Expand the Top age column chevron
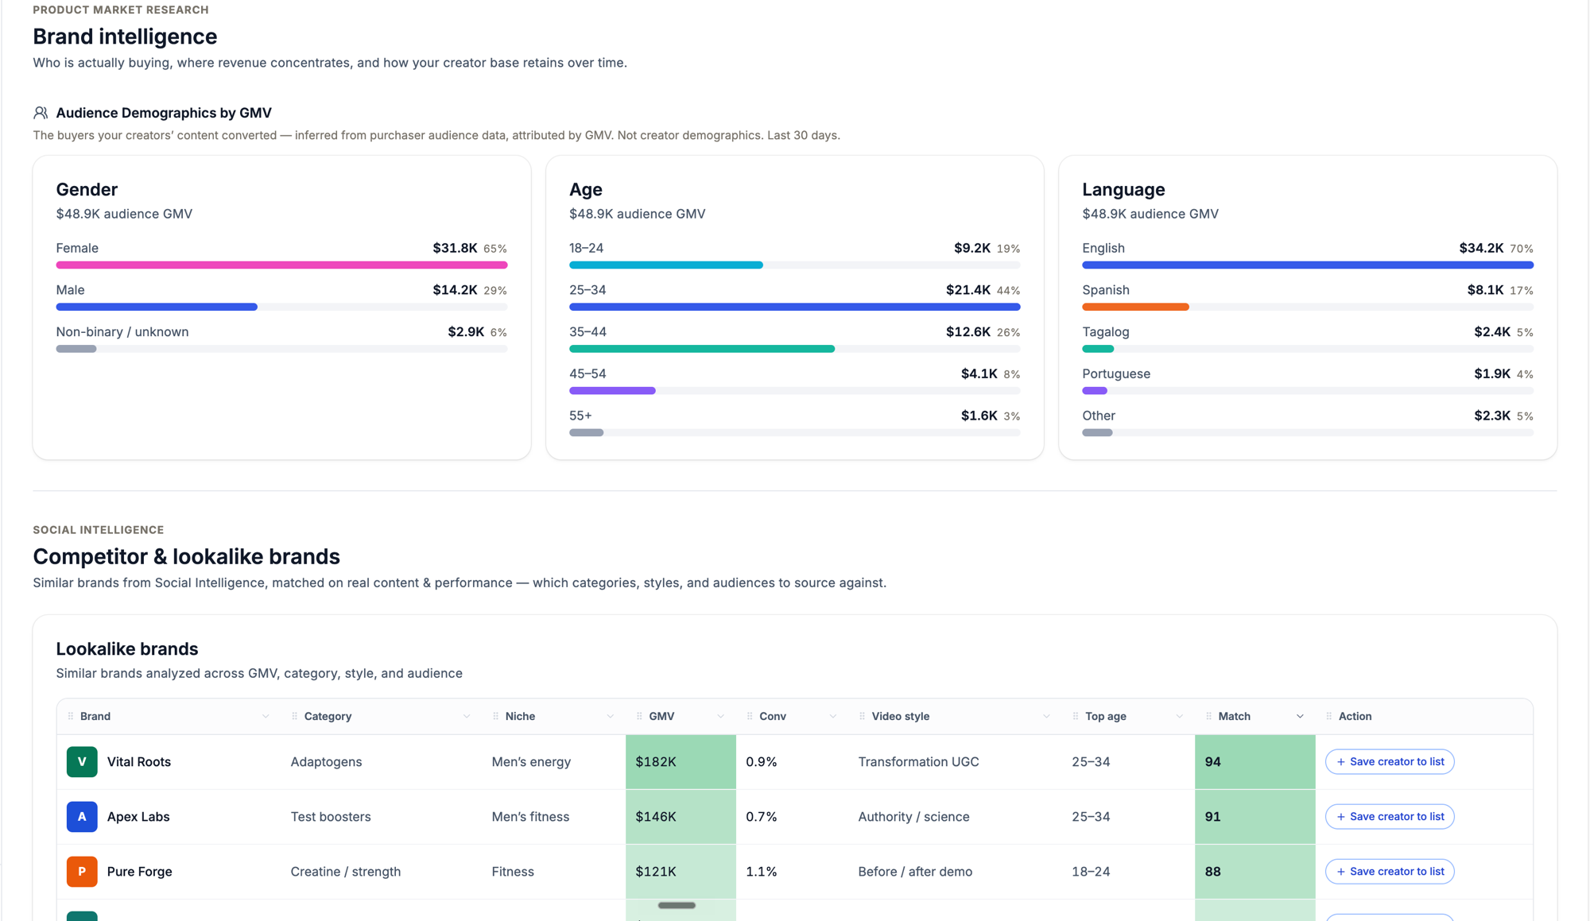1590x921 pixels. (1180, 716)
